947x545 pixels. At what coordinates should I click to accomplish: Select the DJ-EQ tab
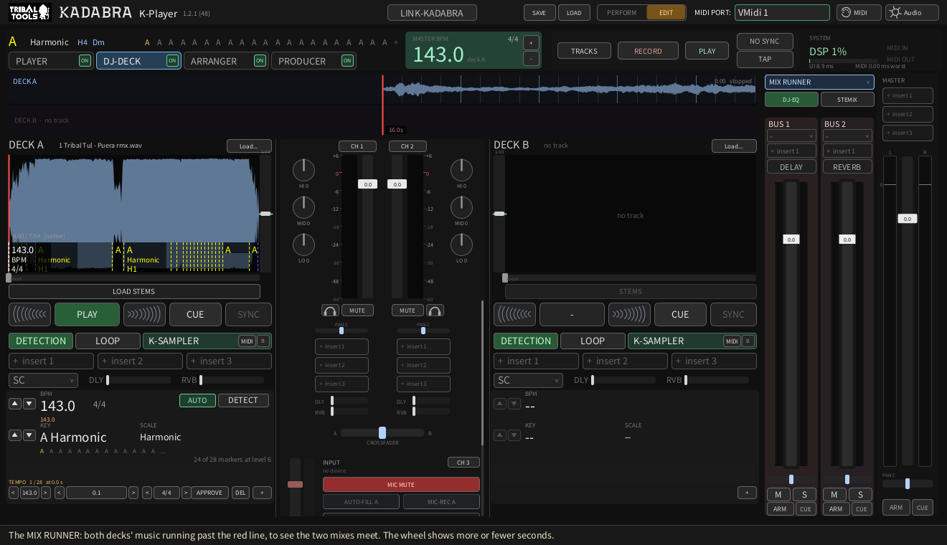coord(791,100)
